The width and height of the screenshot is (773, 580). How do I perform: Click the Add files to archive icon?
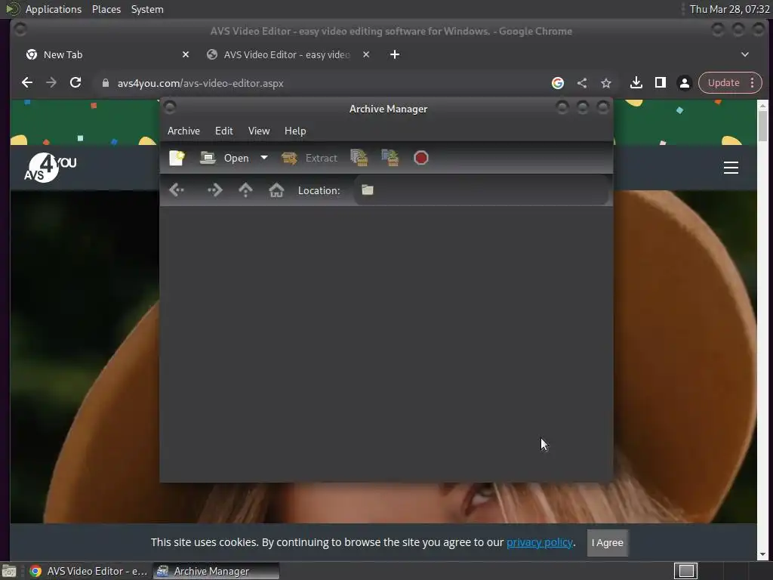click(x=359, y=158)
